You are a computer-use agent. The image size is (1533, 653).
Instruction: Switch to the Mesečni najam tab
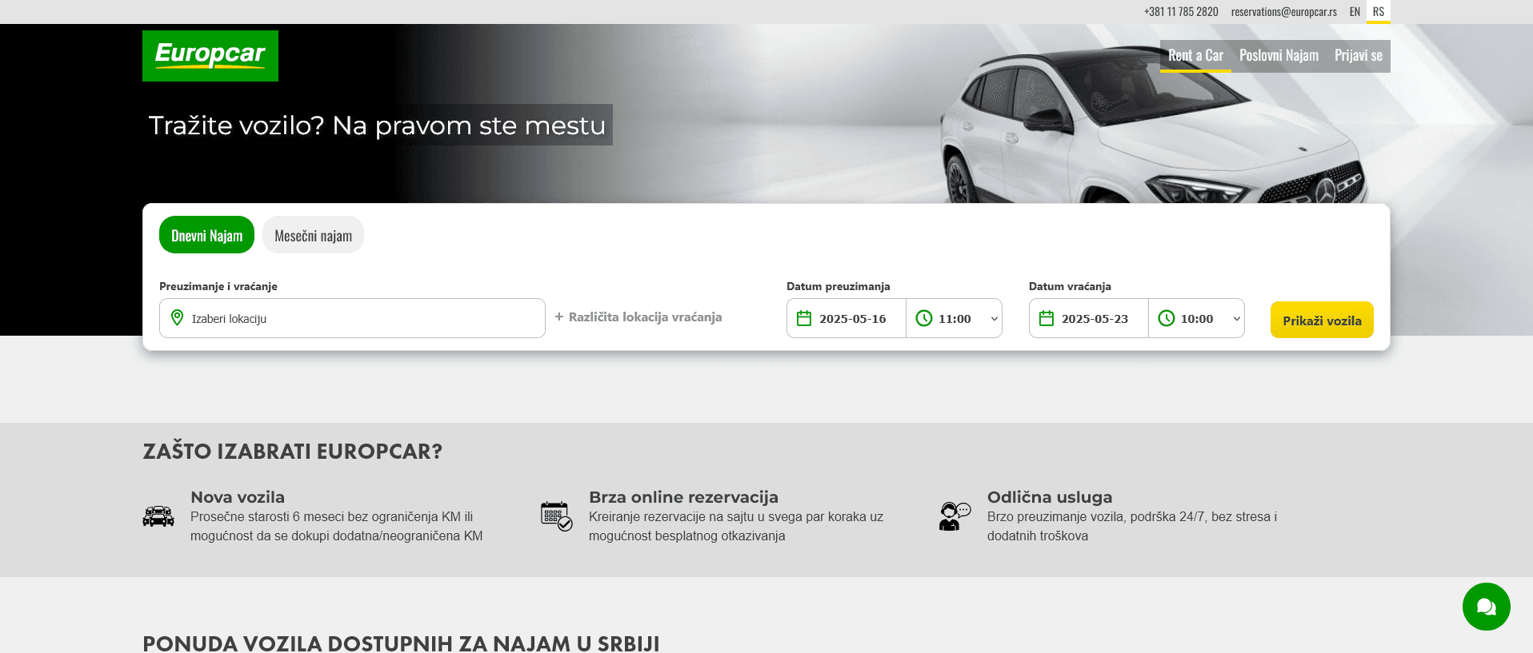coord(313,235)
